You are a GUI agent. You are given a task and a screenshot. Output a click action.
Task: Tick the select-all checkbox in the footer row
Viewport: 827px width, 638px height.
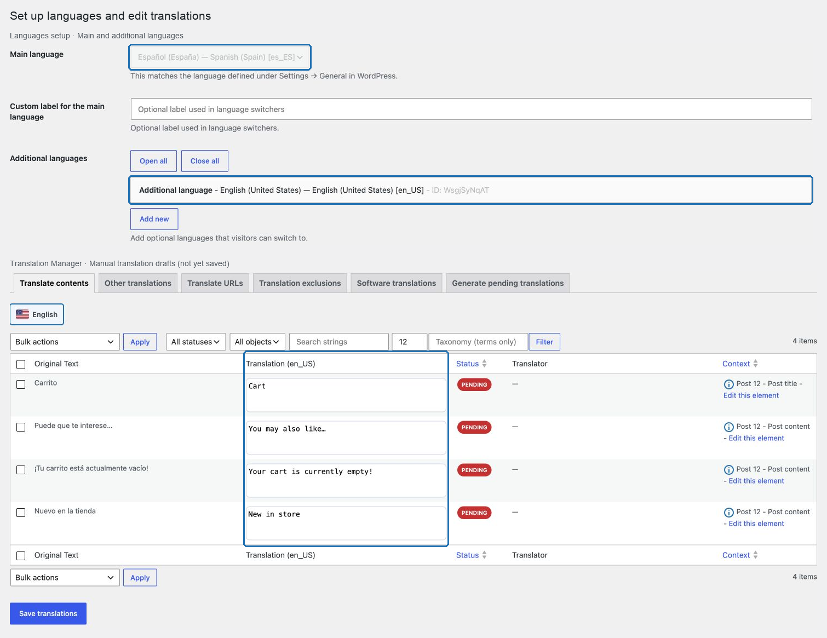tap(21, 556)
